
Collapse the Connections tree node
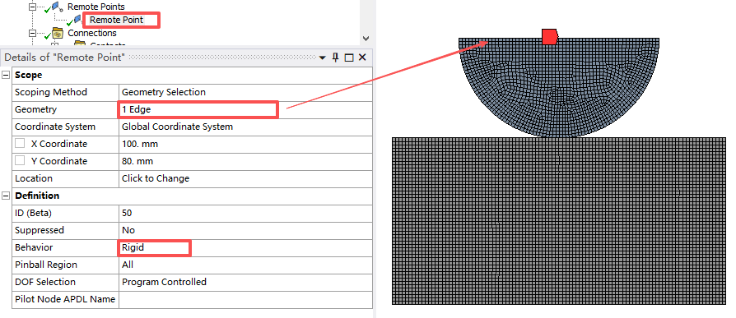[32, 33]
